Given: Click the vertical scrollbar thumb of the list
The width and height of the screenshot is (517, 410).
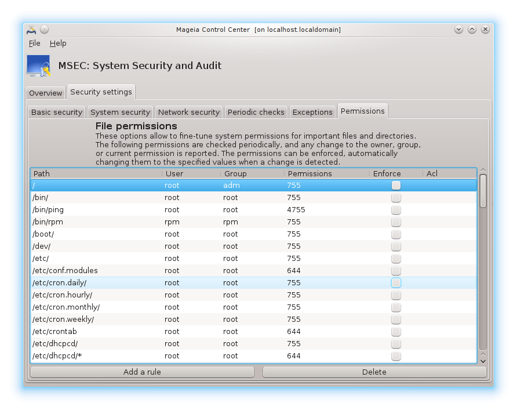Looking at the screenshot, I should tap(483, 191).
